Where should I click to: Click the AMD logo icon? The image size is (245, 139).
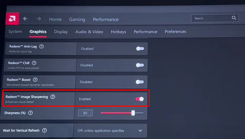pos(12,18)
